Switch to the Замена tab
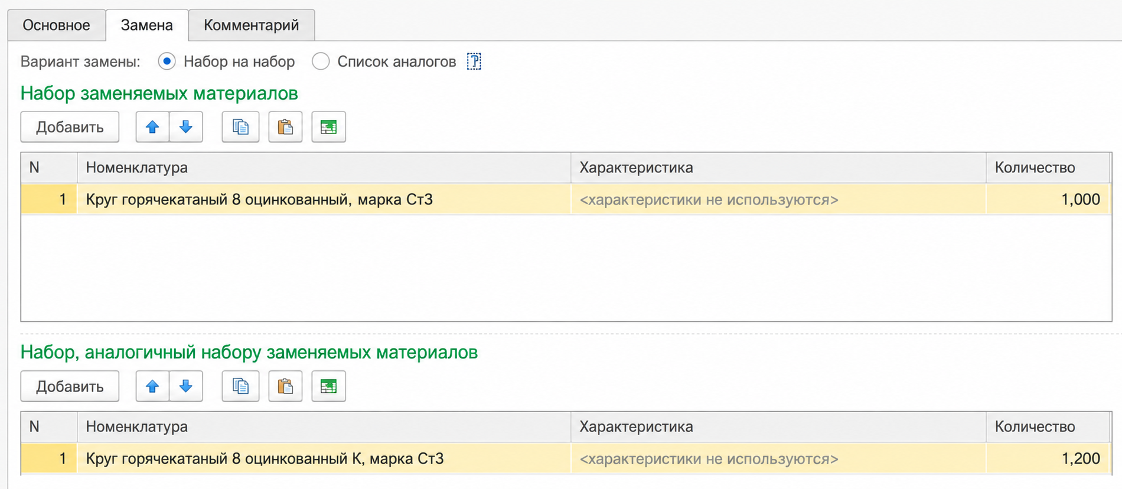This screenshot has width=1122, height=489. (x=147, y=25)
